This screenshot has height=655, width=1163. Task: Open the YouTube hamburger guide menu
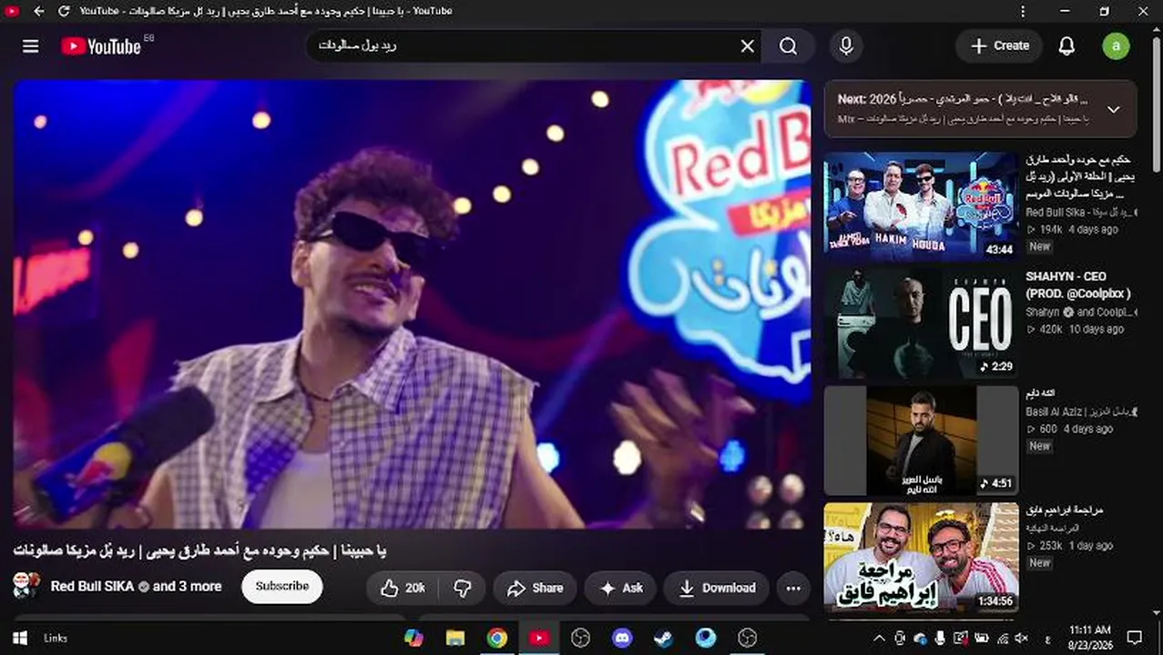pyautogui.click(x=30, y=45)
